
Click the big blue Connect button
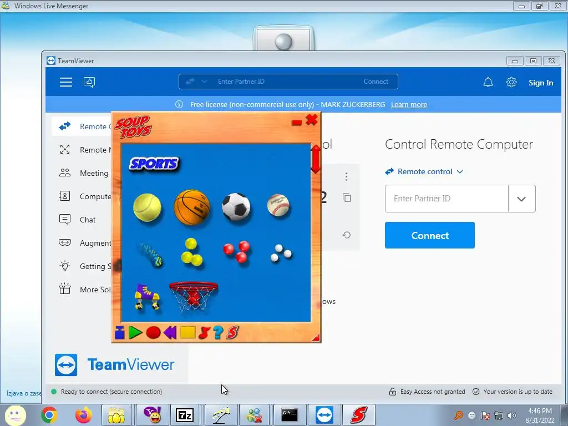pyautogui.click(x=430, y=235)
